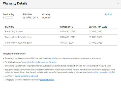Open Terms of Sale, Service Contracts and Warranties

pyautogui.click(x=39, y=62)
